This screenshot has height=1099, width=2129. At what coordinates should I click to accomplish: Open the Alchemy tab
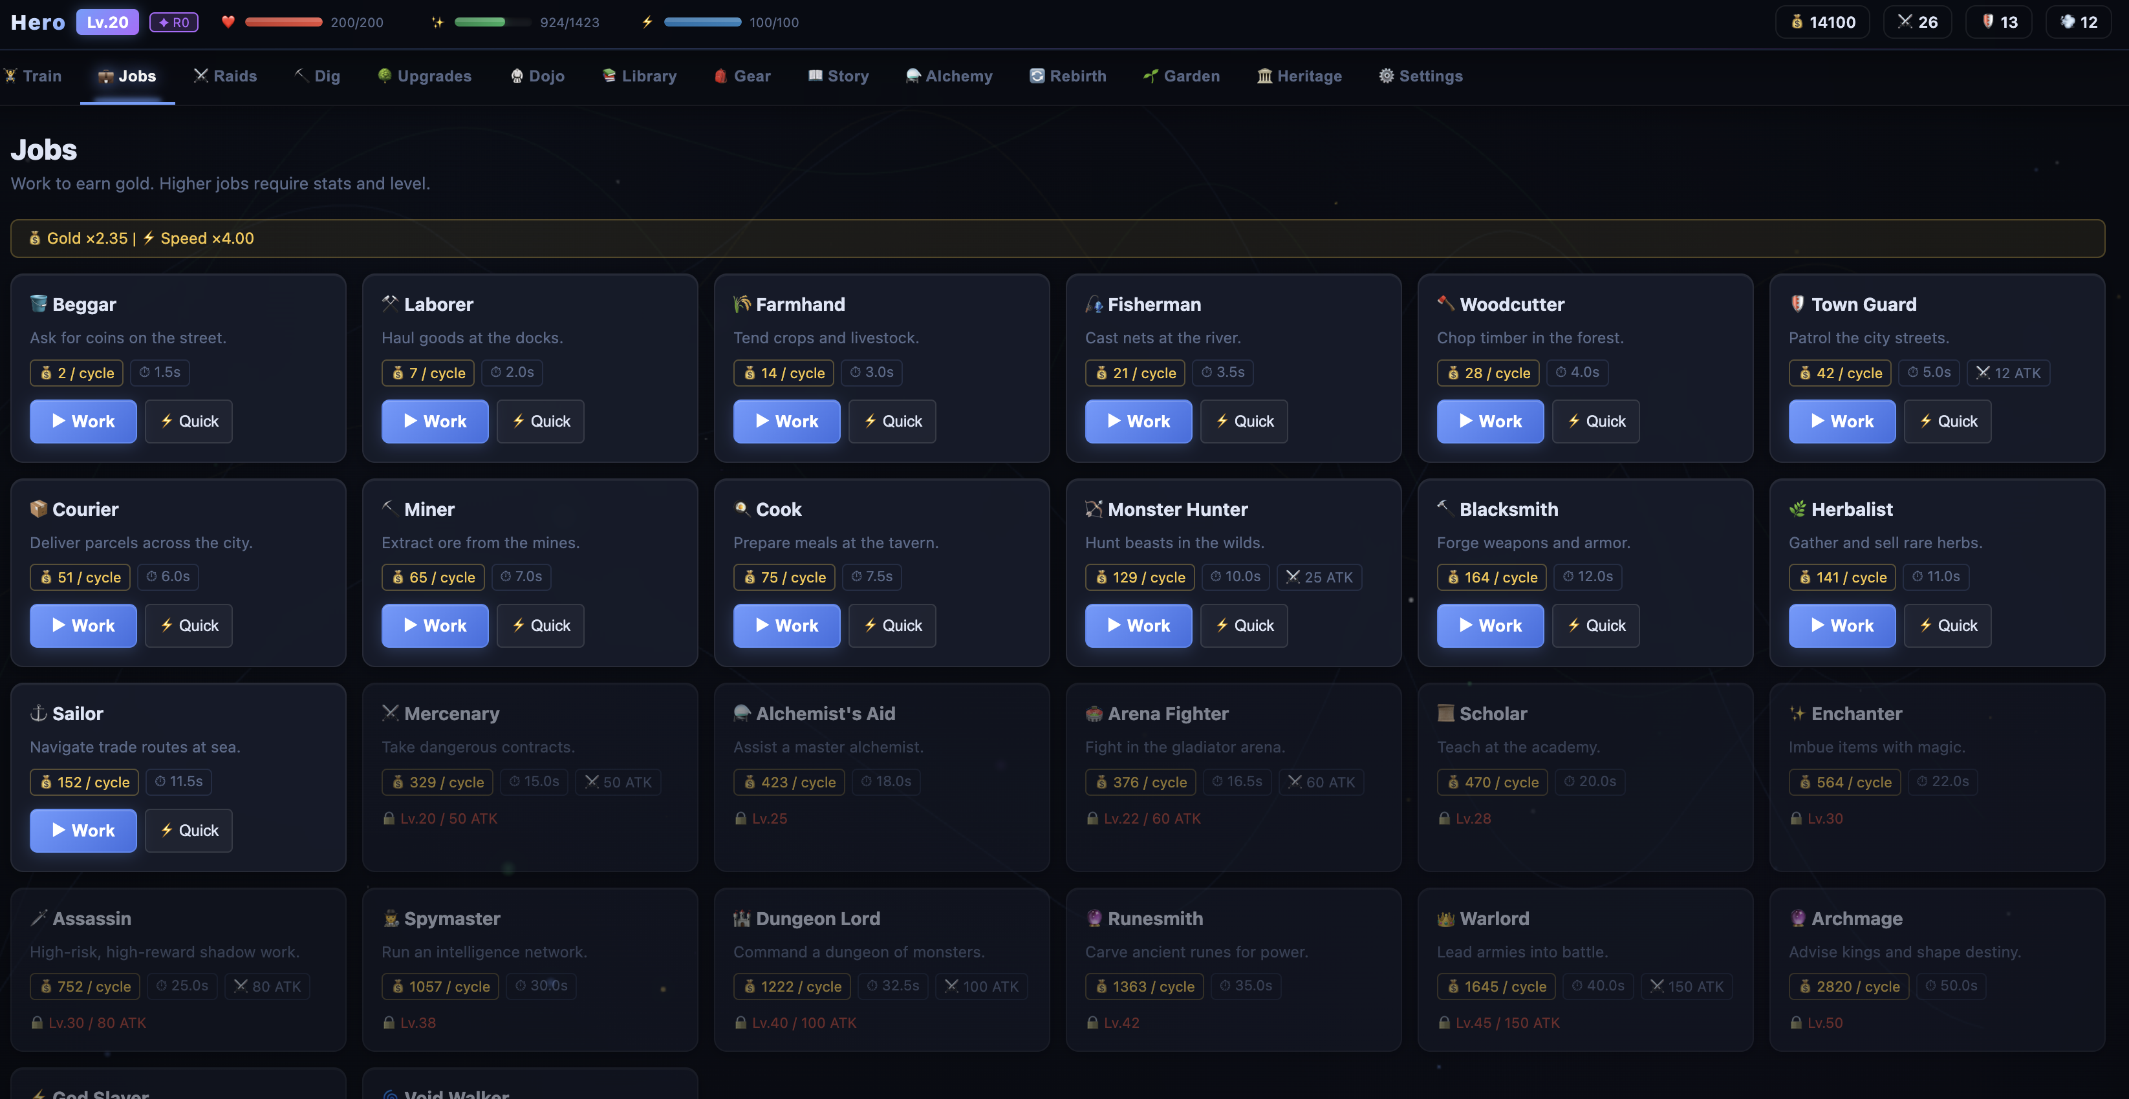[x=949, y=76]
